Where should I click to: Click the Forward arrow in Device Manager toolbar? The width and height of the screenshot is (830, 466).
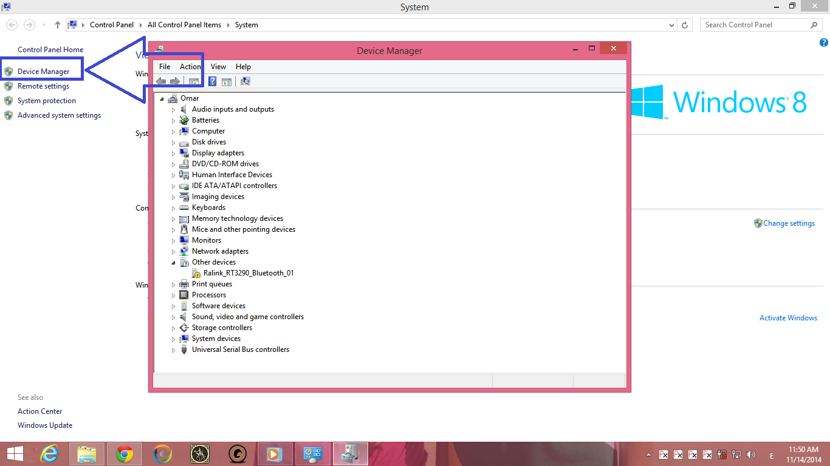[x=175, y=81]
